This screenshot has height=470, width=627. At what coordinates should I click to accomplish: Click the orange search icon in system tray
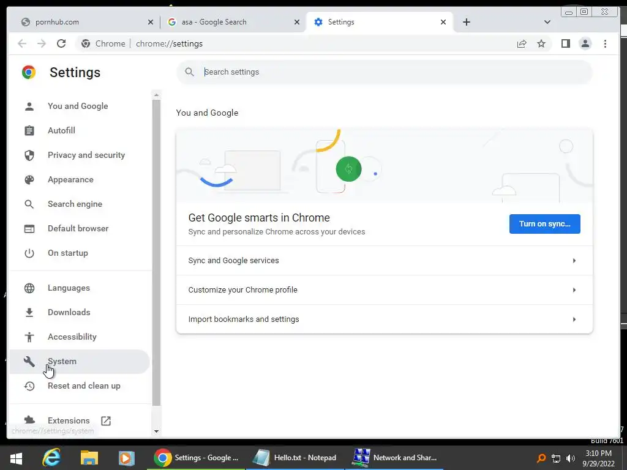(541, 458)
